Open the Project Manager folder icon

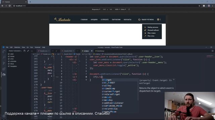tap(4, 75)
